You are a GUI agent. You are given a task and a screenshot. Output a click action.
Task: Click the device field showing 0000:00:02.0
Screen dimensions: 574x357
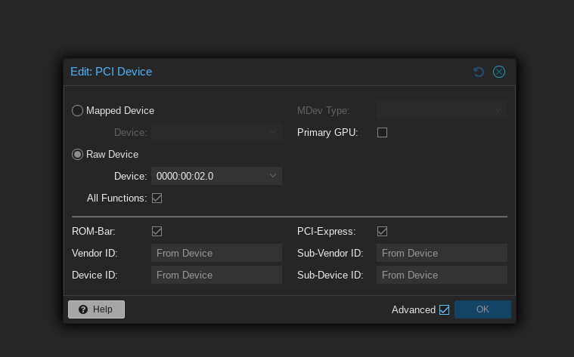click(x=208, y=176)
